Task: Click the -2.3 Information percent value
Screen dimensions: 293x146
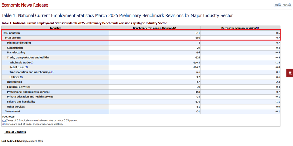Action: (x=278, y=82)
